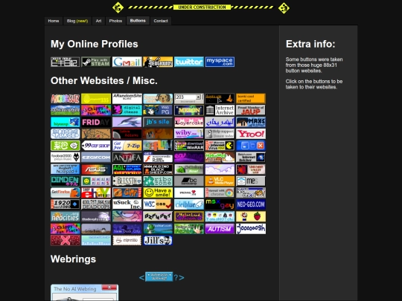
Task: Open the AOL Internet Explorer button
Action: tap(127, 169)
